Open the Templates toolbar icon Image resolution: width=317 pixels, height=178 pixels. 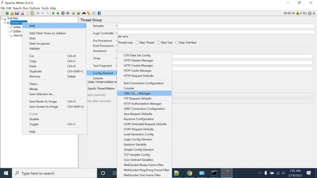pos(7,13)
